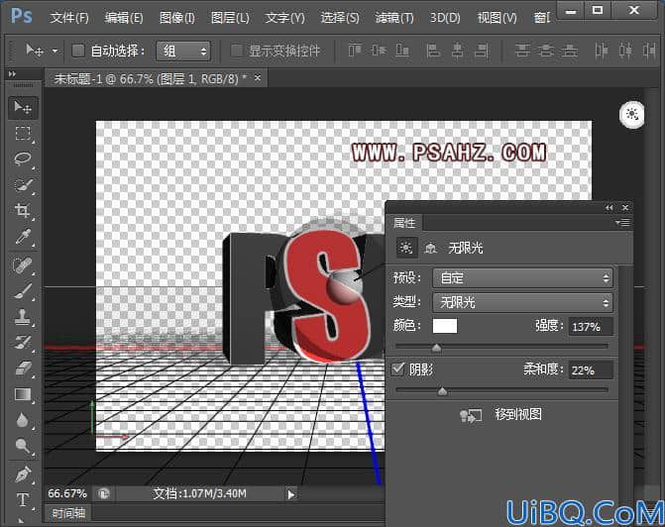Distribute horizontal centers in options bar

pyautogui.click(x=625, y=51)
